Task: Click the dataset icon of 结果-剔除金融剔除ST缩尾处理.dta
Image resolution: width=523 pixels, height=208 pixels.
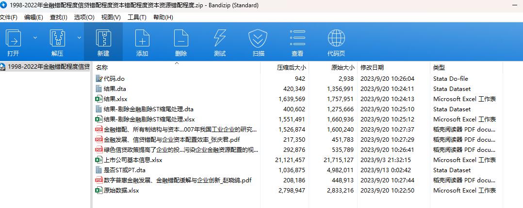Action: pyautogui.click(x=99, y=109)
